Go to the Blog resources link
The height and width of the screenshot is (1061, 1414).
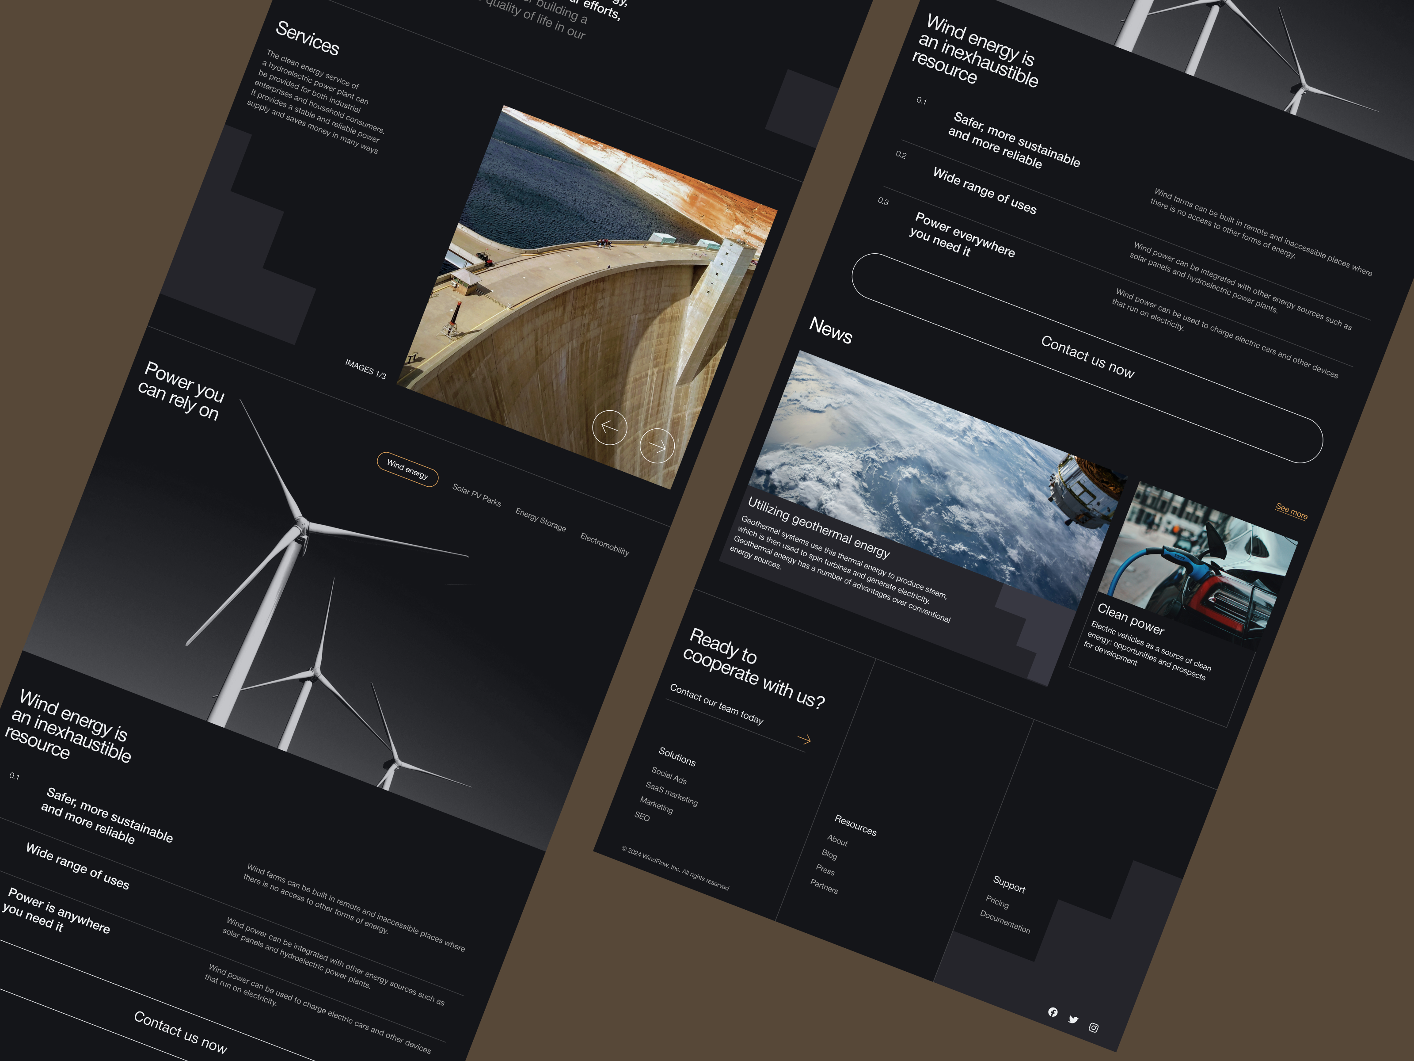tap(829, 855)
